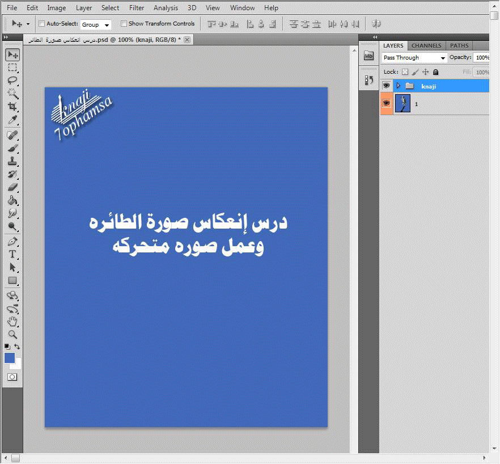Viewport: 500px width, 464px height.
Task: Select the Zoom tool in toolbox
Action: point(12,335)
